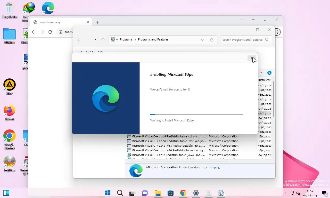Open the recent locations dot in Control Panel
Image resolution: width=330 pixels, height=198 pixels.
tap(95, 40)
